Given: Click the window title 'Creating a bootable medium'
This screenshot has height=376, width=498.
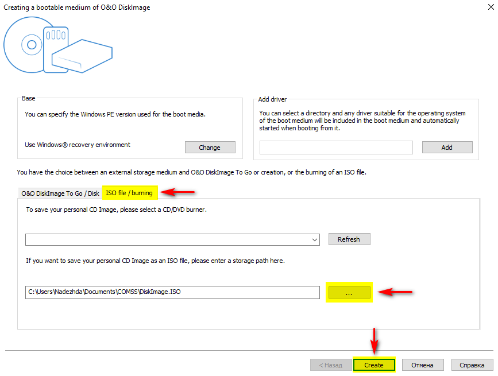Looking at the screenshot, I should [x=77, y=7].
